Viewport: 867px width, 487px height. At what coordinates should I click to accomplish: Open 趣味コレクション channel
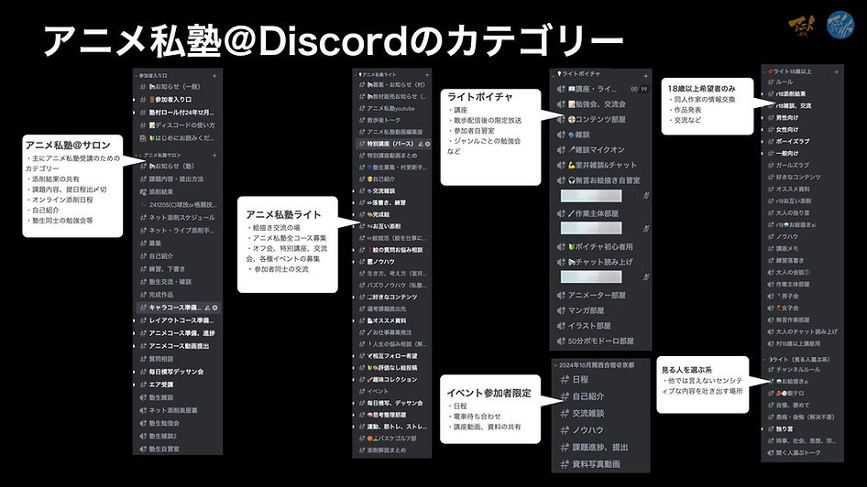[392, 379]
